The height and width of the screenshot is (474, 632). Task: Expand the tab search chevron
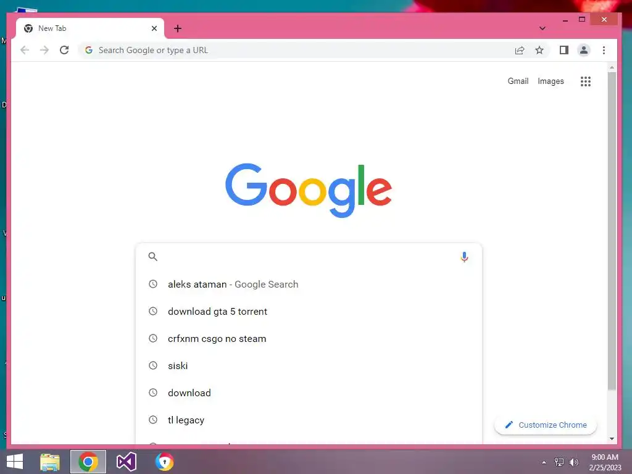542,28
